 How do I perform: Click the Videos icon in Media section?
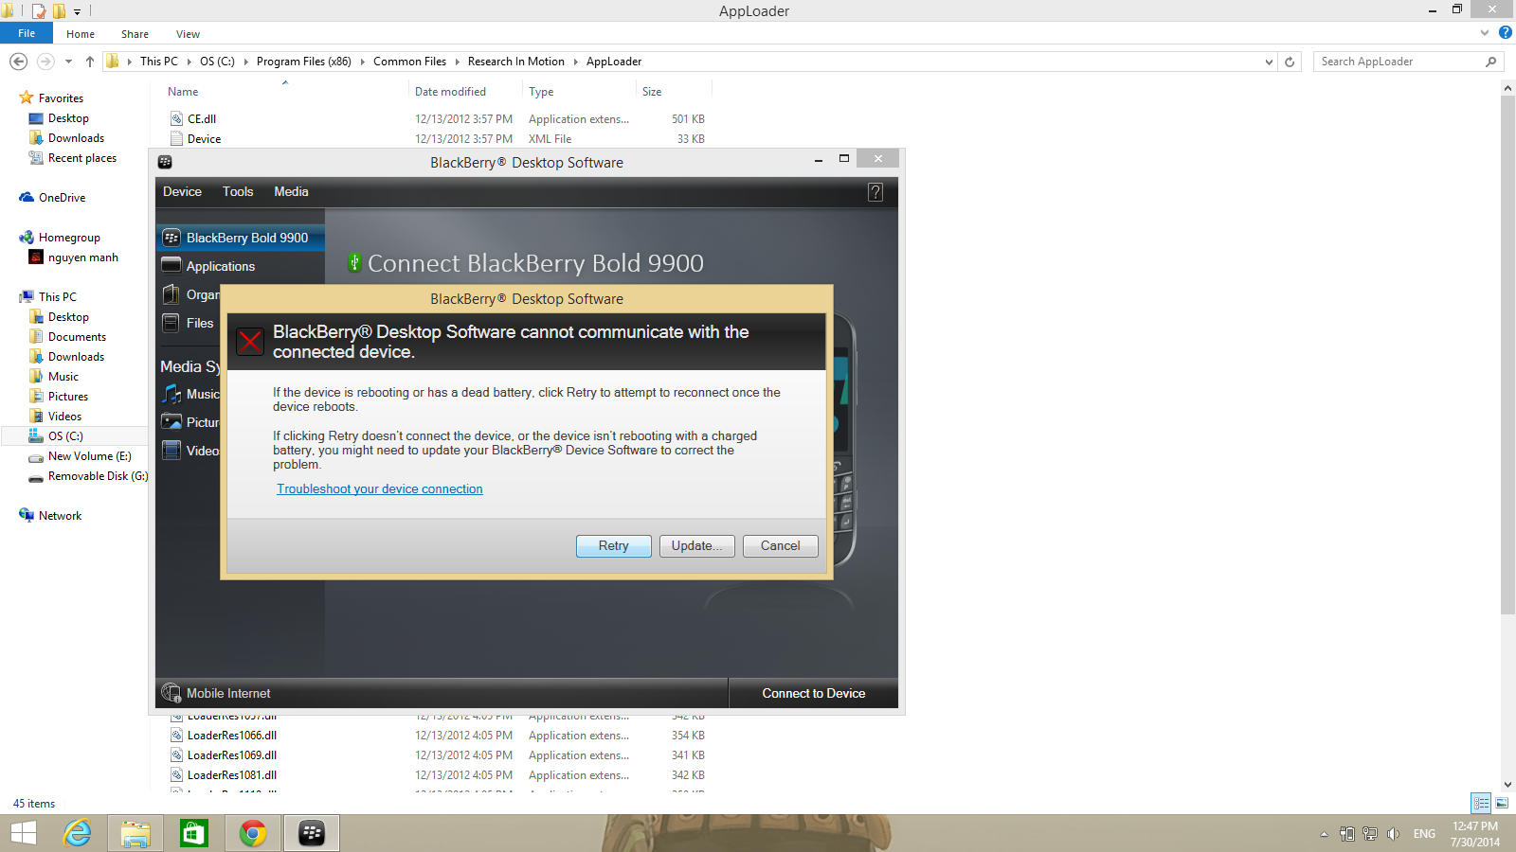tap(171, 451)
